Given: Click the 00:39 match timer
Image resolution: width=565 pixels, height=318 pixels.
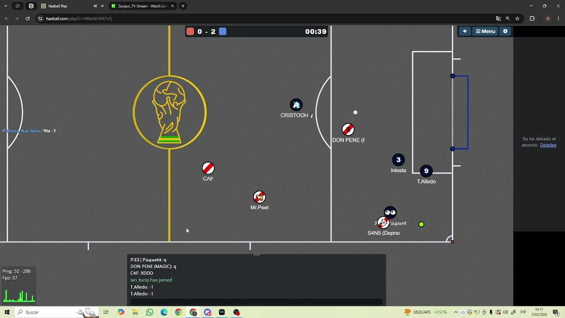Looking at the screenshot, I should [x=316, y=32].
